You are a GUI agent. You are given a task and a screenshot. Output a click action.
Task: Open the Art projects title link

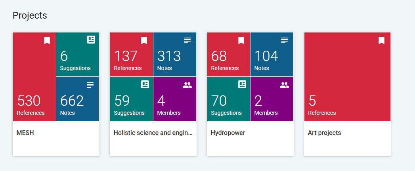tap(324, 133)
